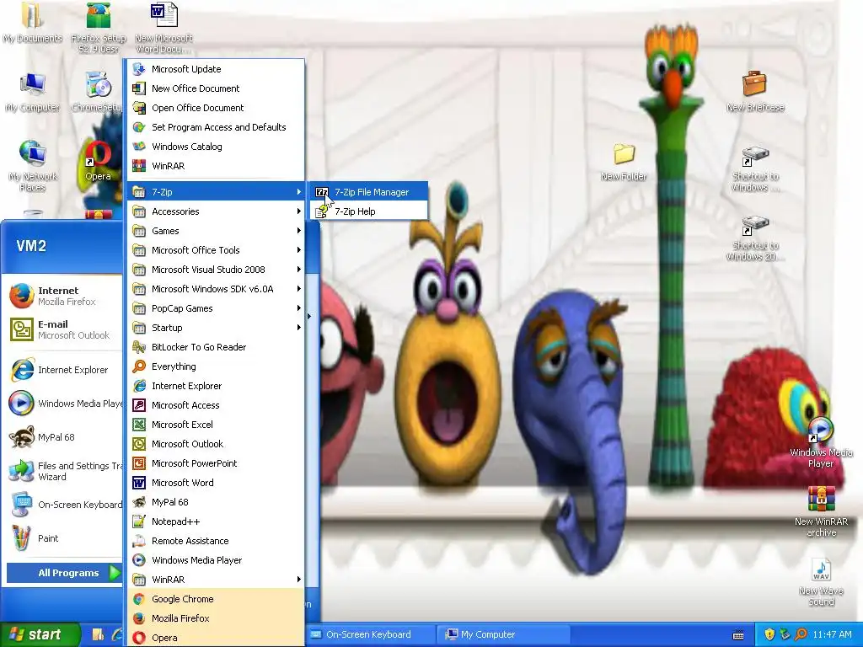This screenshot has height=647, width=863.
Task: Expand the Accessories submenu arrow
Action: 299,211
